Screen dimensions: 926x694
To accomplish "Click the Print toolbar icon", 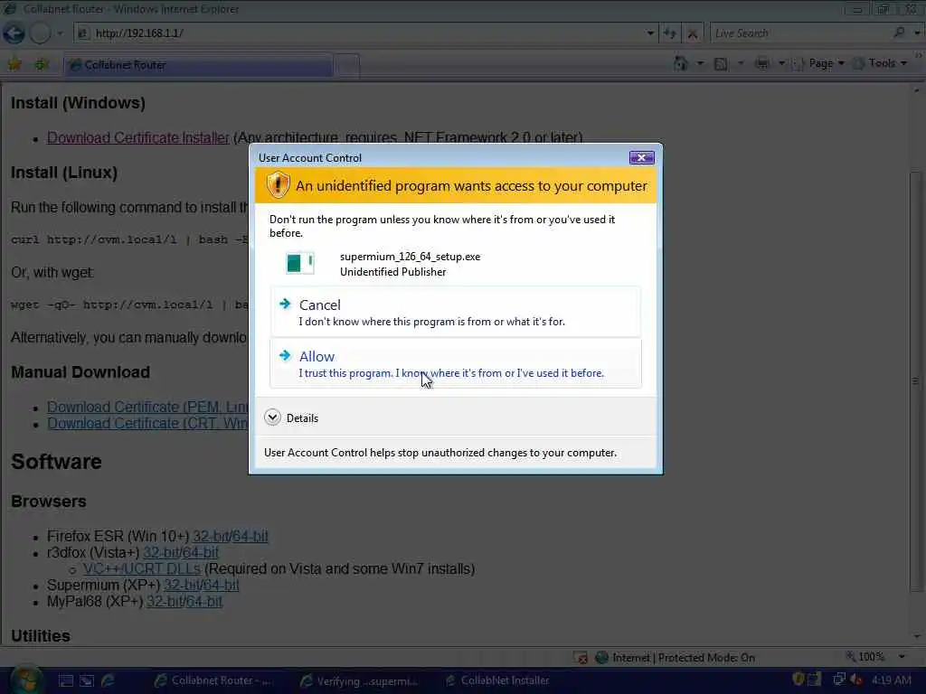I will point(762,63).
